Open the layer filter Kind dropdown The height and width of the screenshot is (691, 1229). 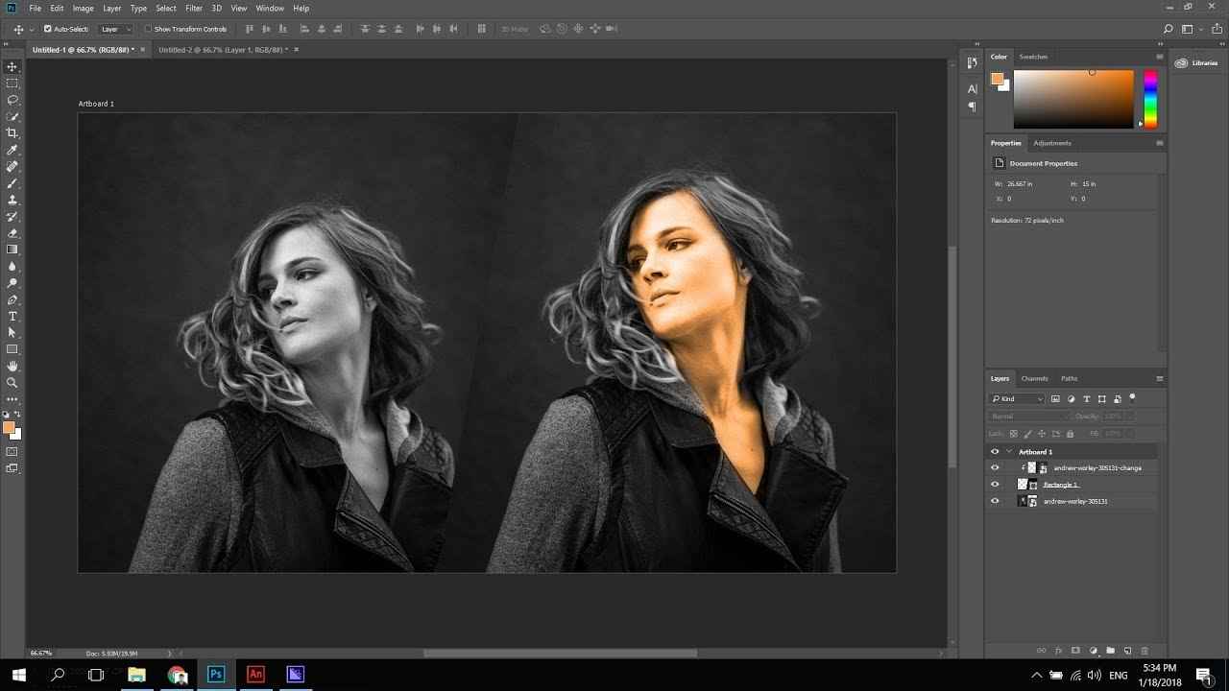point(1018,398)
